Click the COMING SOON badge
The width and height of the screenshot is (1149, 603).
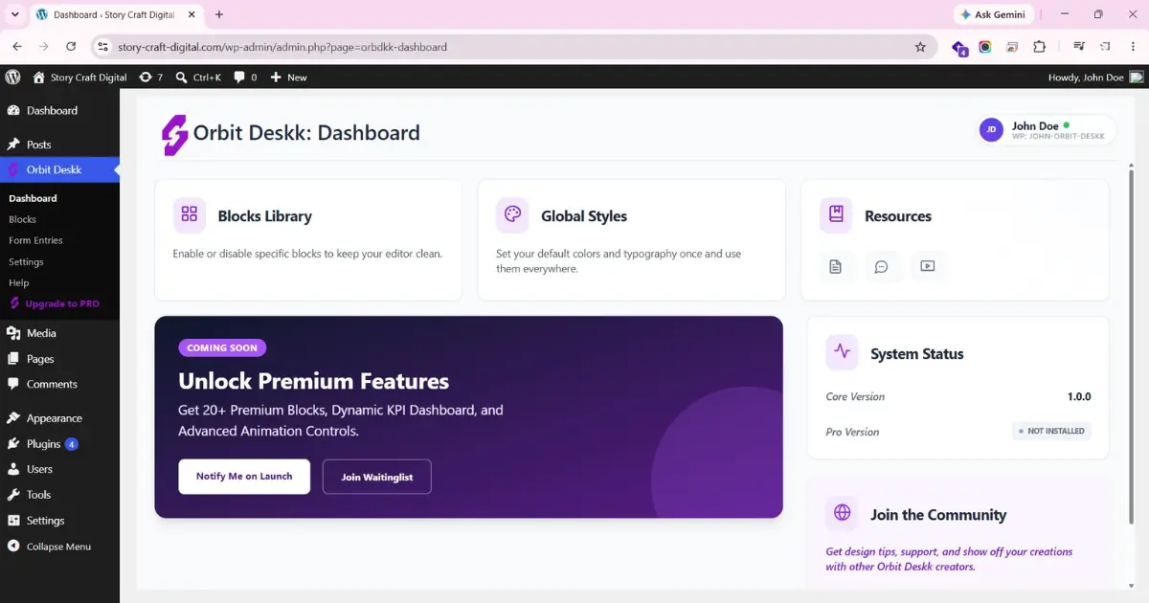point(222,348)
